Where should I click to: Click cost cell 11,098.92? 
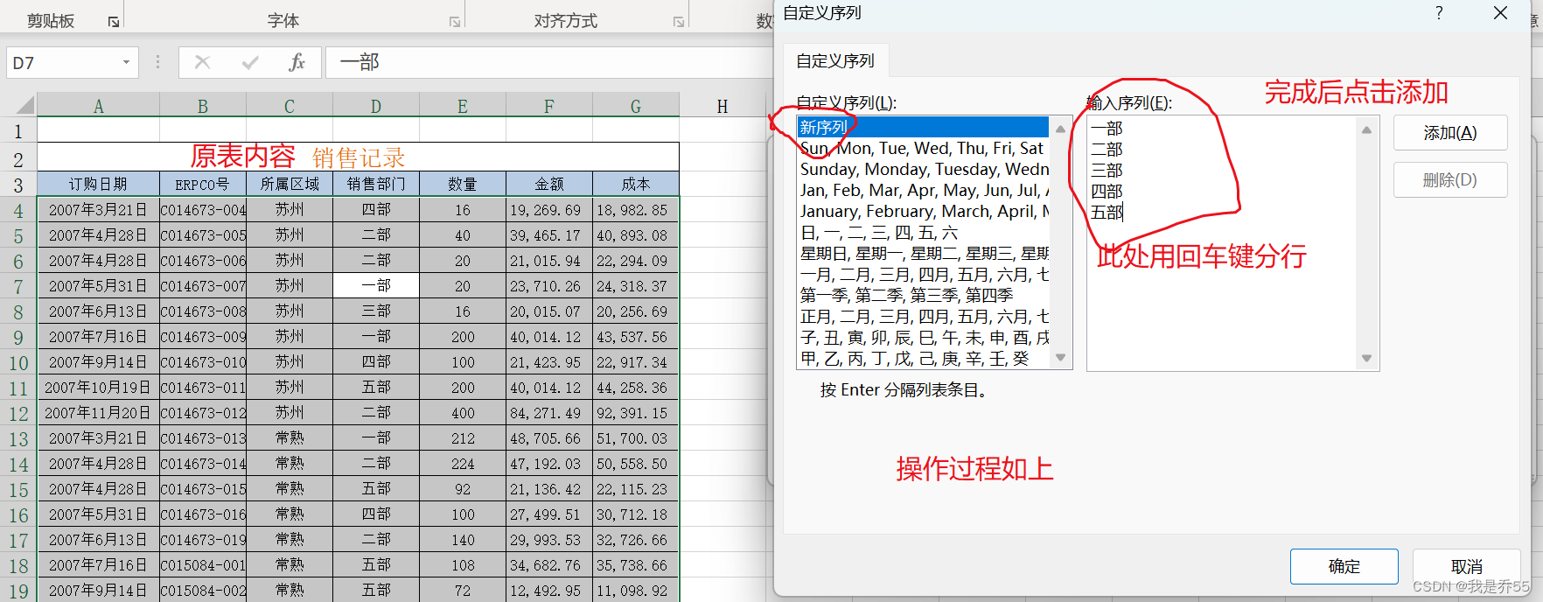point(636,591)
